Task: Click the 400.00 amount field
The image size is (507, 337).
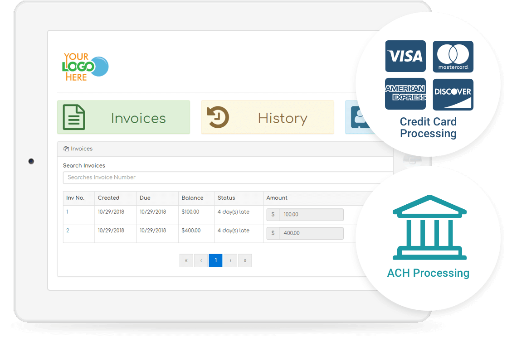Action: point(311,233)
